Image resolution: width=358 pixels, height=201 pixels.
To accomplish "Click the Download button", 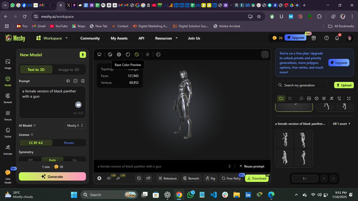I will (x=257, y=178).
